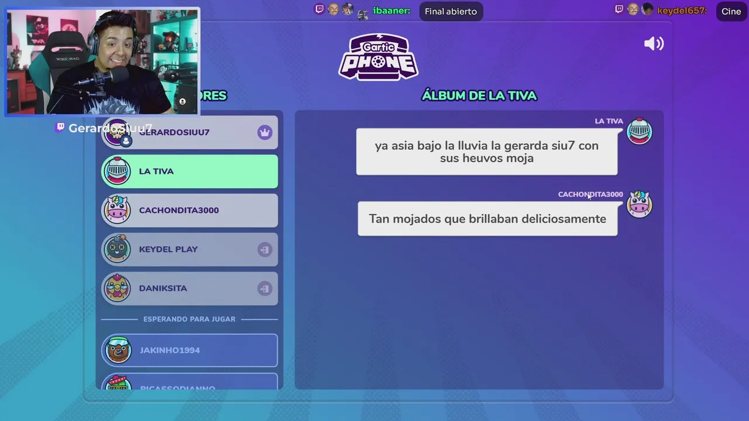Click ibaaner username in chat overlay
Image resolution: width=749 pixels, height=421 pixels.
click(x=391, y=11)
